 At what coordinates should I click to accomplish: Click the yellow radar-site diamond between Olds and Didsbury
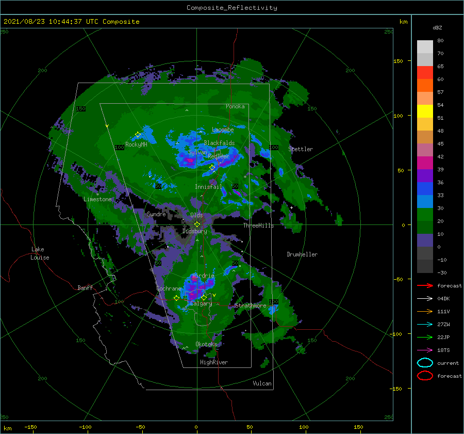coord(197,224)
